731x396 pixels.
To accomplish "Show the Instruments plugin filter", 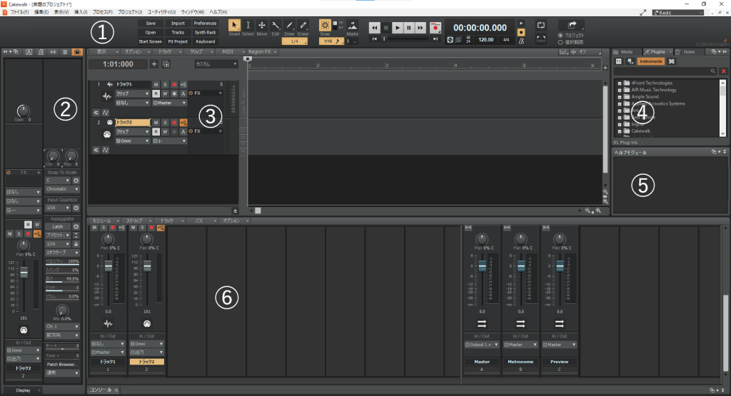I will pos(650,61).
